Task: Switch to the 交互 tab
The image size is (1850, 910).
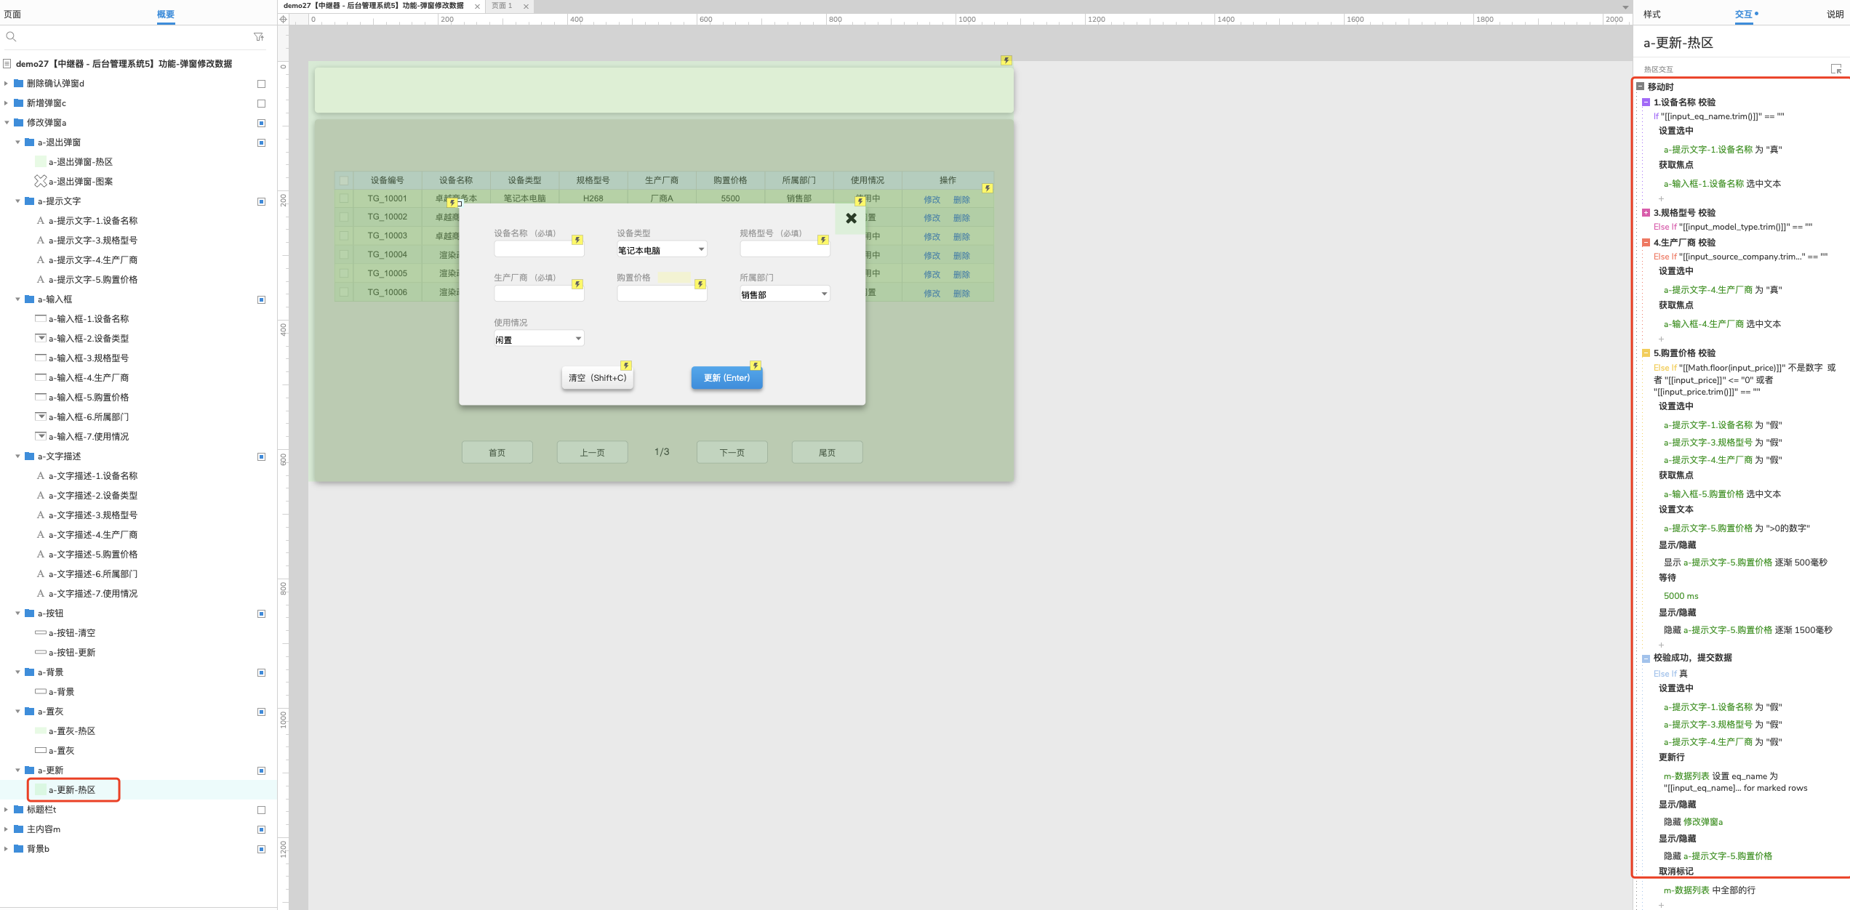Action: (x=1743, y=14)
